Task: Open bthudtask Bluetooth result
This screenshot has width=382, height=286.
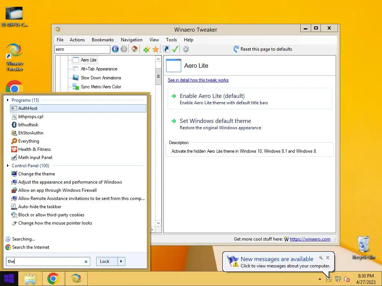Action: click(78, 125)
